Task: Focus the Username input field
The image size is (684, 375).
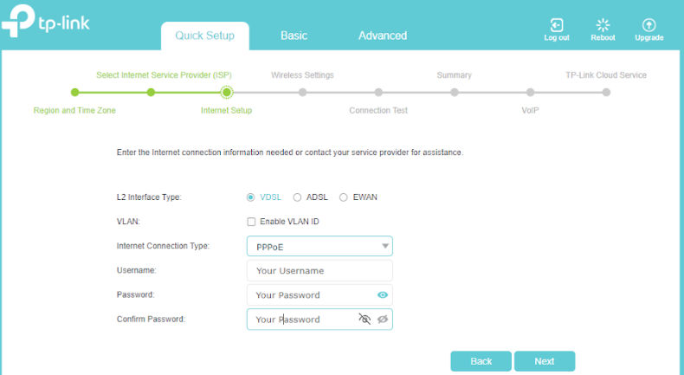Action: pyautogui.click(x=319, y=271)
